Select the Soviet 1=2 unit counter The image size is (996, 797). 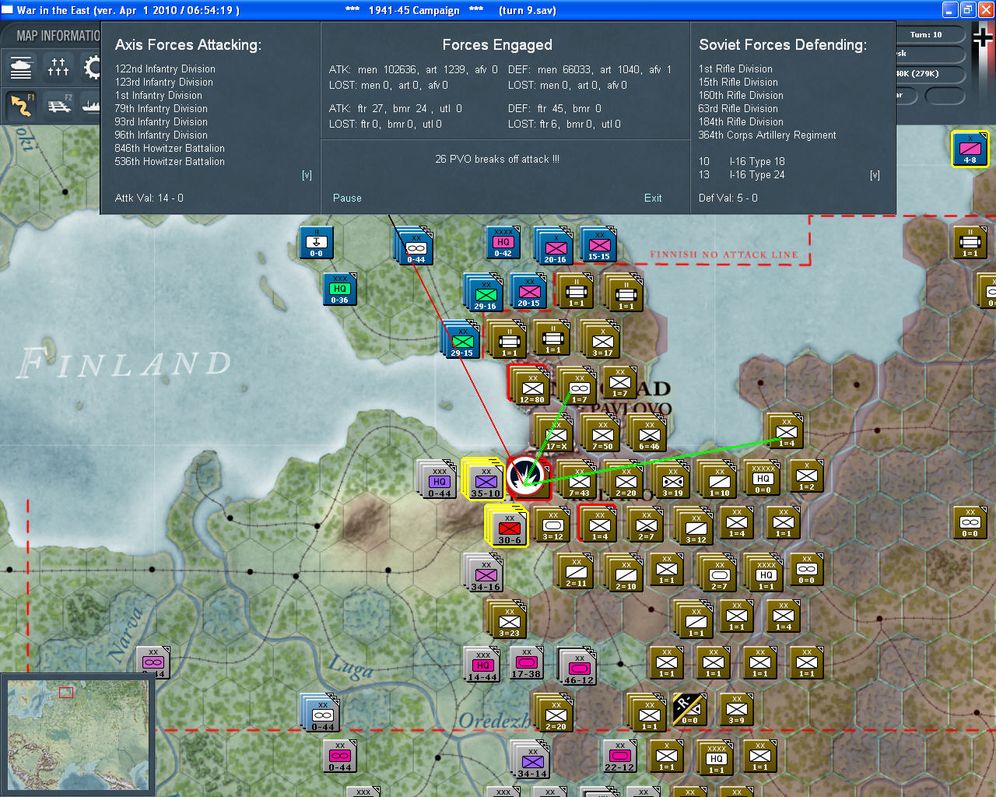pos(807,476)
